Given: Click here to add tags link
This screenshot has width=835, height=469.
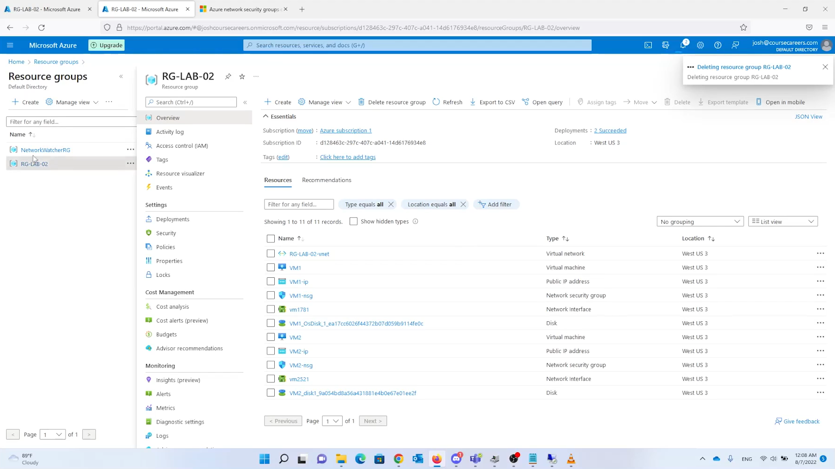Looking at the screenshot, I should [x=347, y=157].
